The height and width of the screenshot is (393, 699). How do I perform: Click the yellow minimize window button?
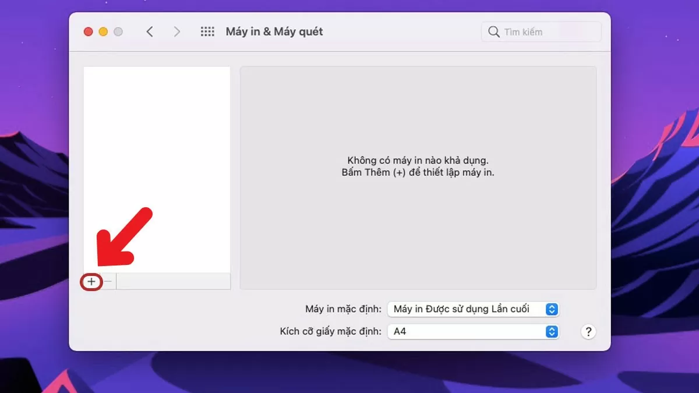pos(103,31)
